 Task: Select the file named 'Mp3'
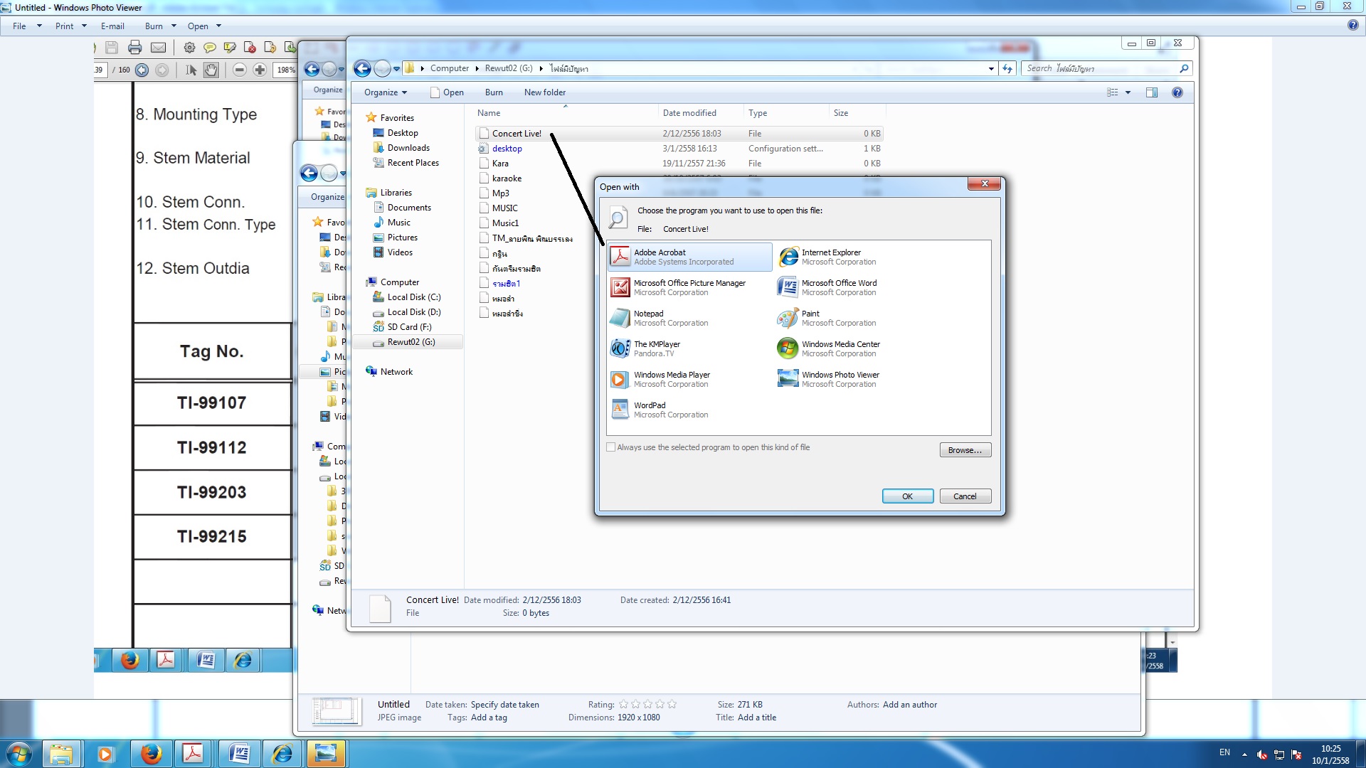pos(500,193)
